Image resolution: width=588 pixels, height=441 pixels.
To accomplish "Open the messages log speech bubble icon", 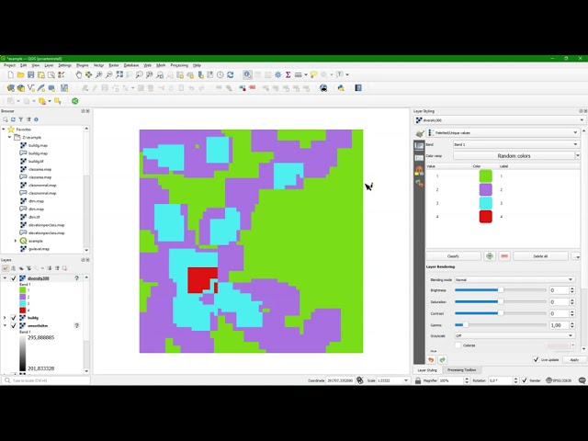I will coord(582,380).
